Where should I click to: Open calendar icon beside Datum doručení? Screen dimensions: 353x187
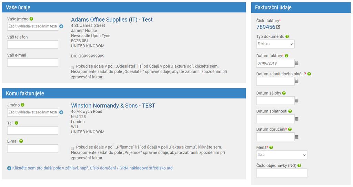click(x=297, y=137)
